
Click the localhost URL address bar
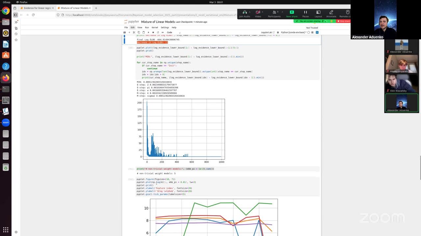point(151,15)
